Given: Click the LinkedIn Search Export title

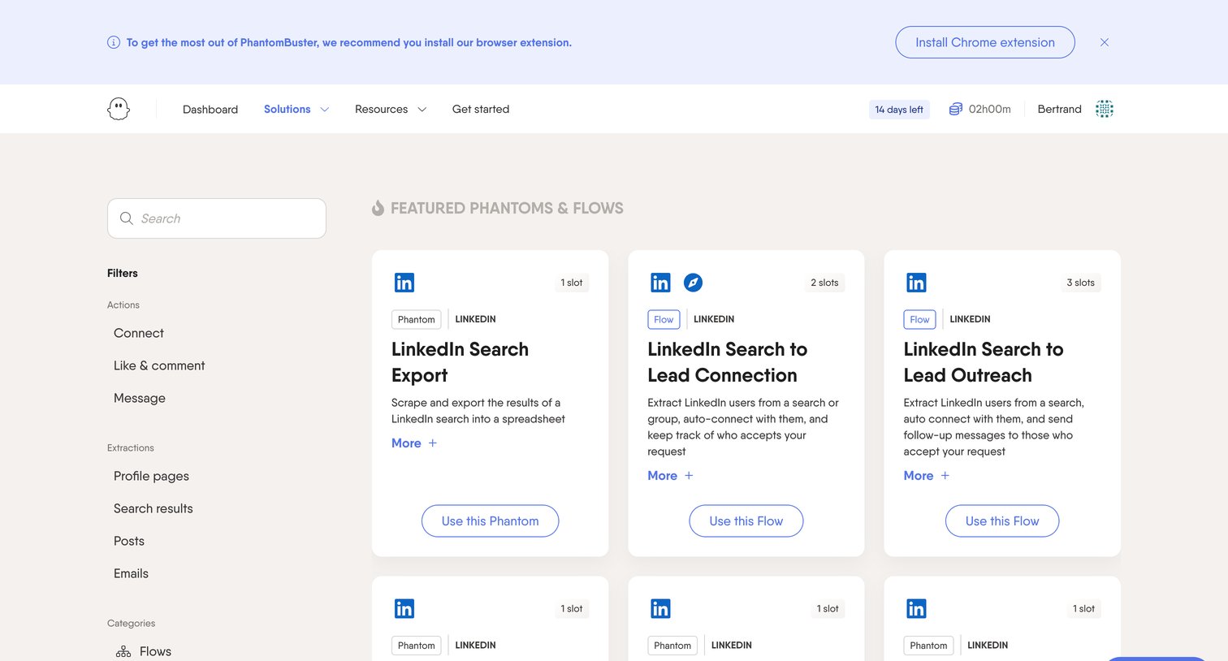Looking at the screenshot, I should pyautogui.click(x=460, y=362).
